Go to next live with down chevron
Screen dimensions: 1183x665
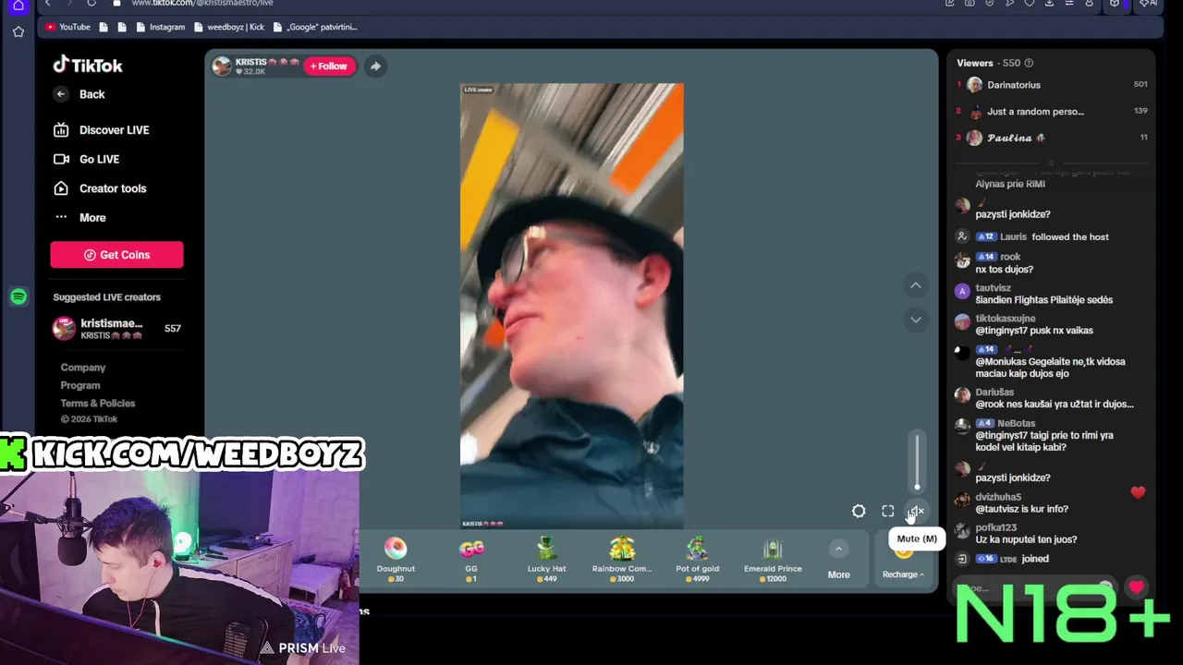pyautogui.click(x=916, y=320)
